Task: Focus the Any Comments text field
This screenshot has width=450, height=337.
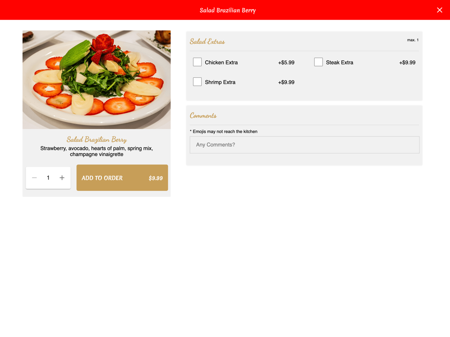Action: pos(305,145)
